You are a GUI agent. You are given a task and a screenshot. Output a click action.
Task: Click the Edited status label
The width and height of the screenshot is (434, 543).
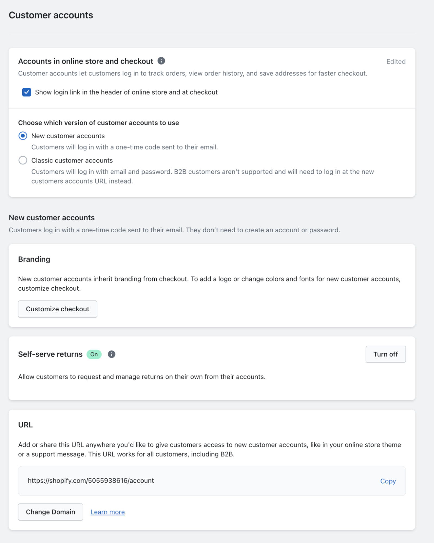coord(396,62)
